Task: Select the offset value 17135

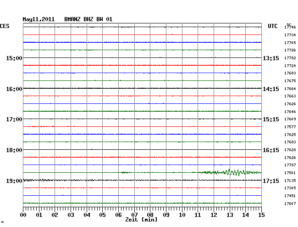Action: click(290, 181)
